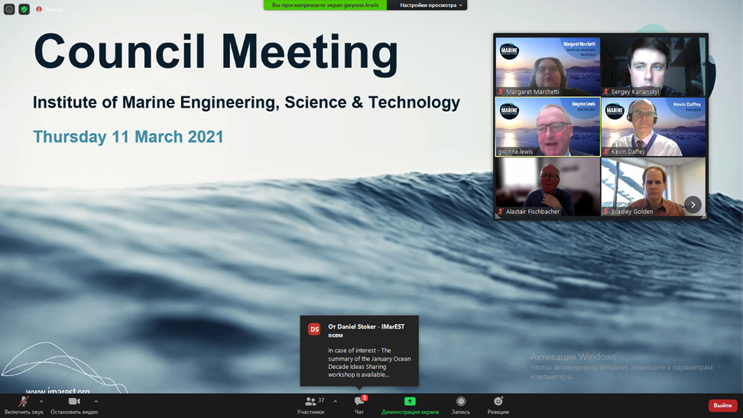Open chat message from Daniel Stoker notification
Image resolution: width=743 pixels, height=418 pixels.
point(359,351)
